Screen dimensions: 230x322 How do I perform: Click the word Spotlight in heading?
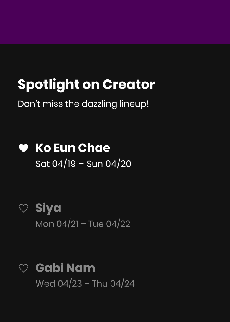point(48,84)
